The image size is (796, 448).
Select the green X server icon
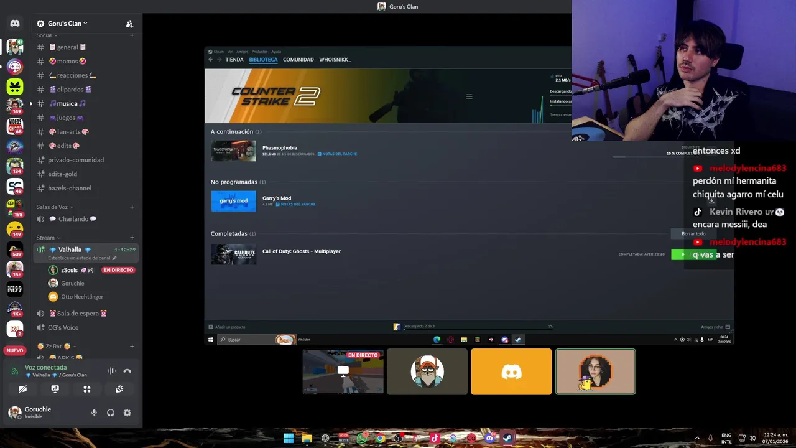click(15, 86)
